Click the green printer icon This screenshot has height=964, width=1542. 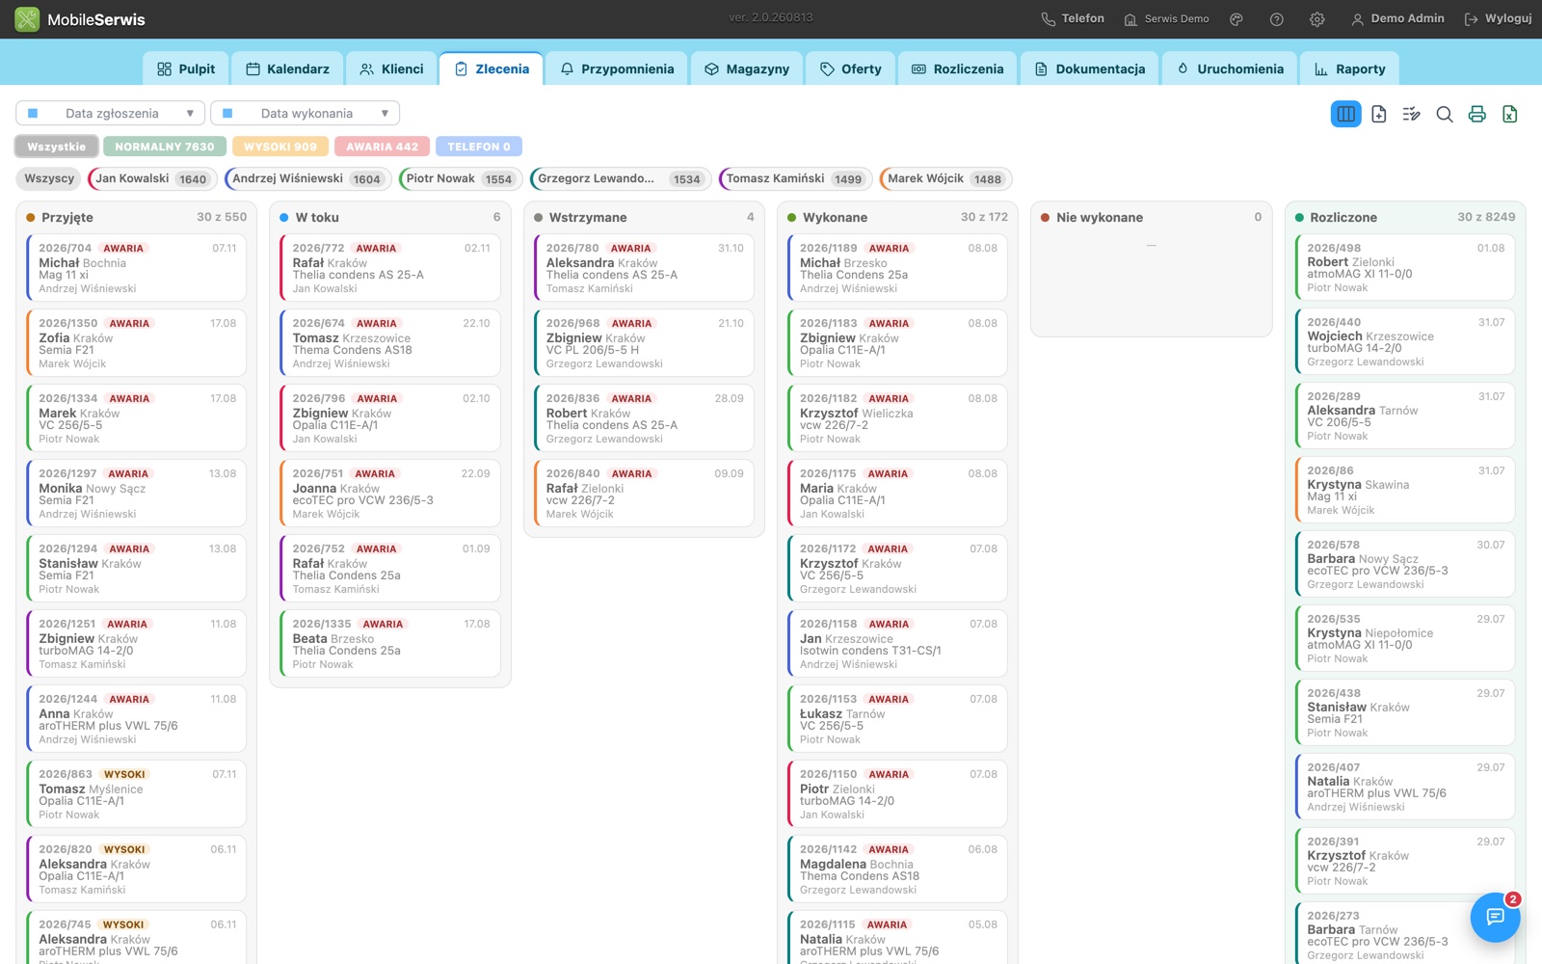(1476, 114)
